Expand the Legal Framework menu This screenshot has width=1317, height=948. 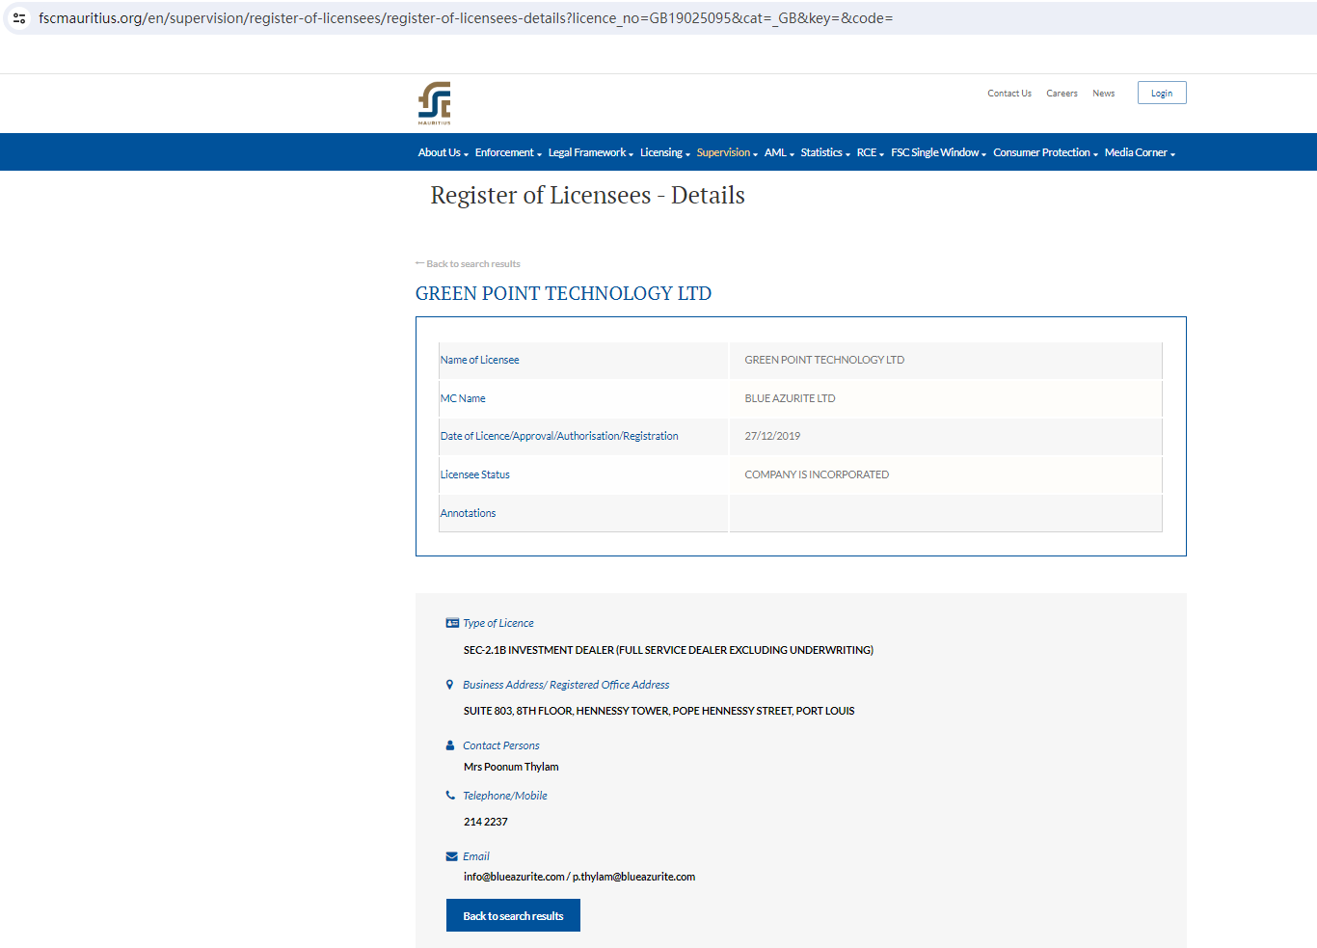point(590,152)
